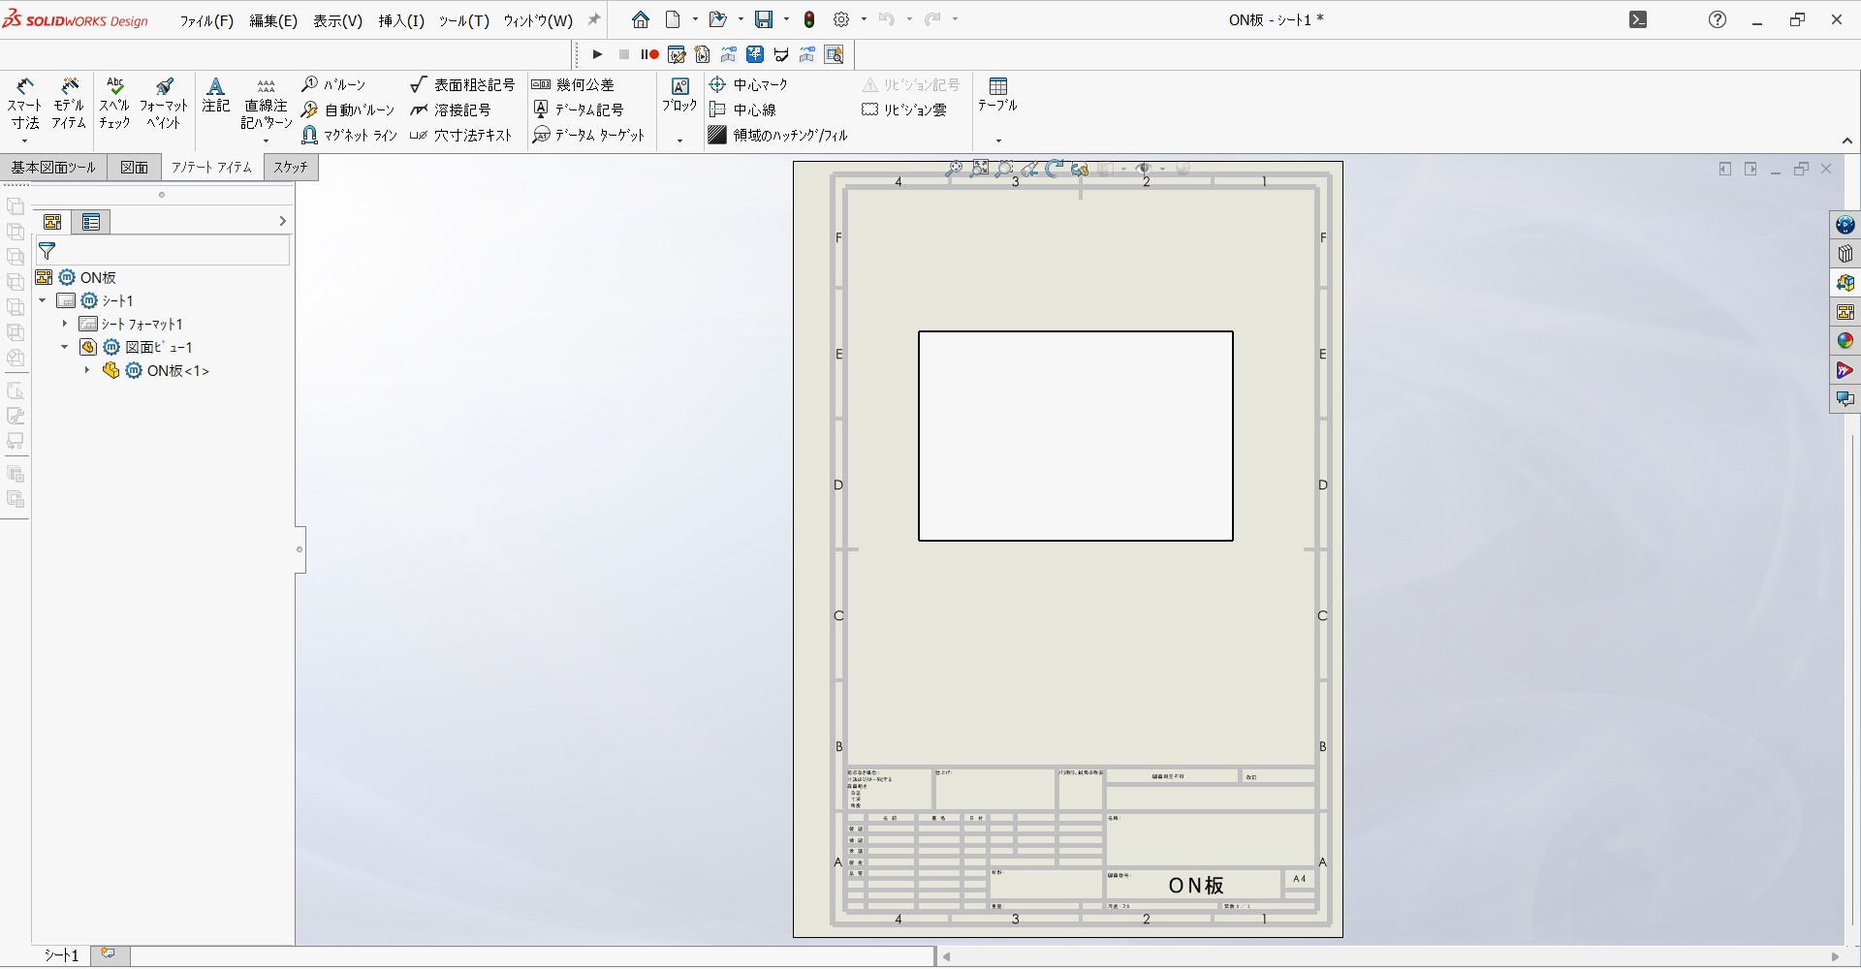Click the Rotate View arrow in view toolbar
The image size is (1861, 969).
pyautogui.click(x=1055, y=169)
